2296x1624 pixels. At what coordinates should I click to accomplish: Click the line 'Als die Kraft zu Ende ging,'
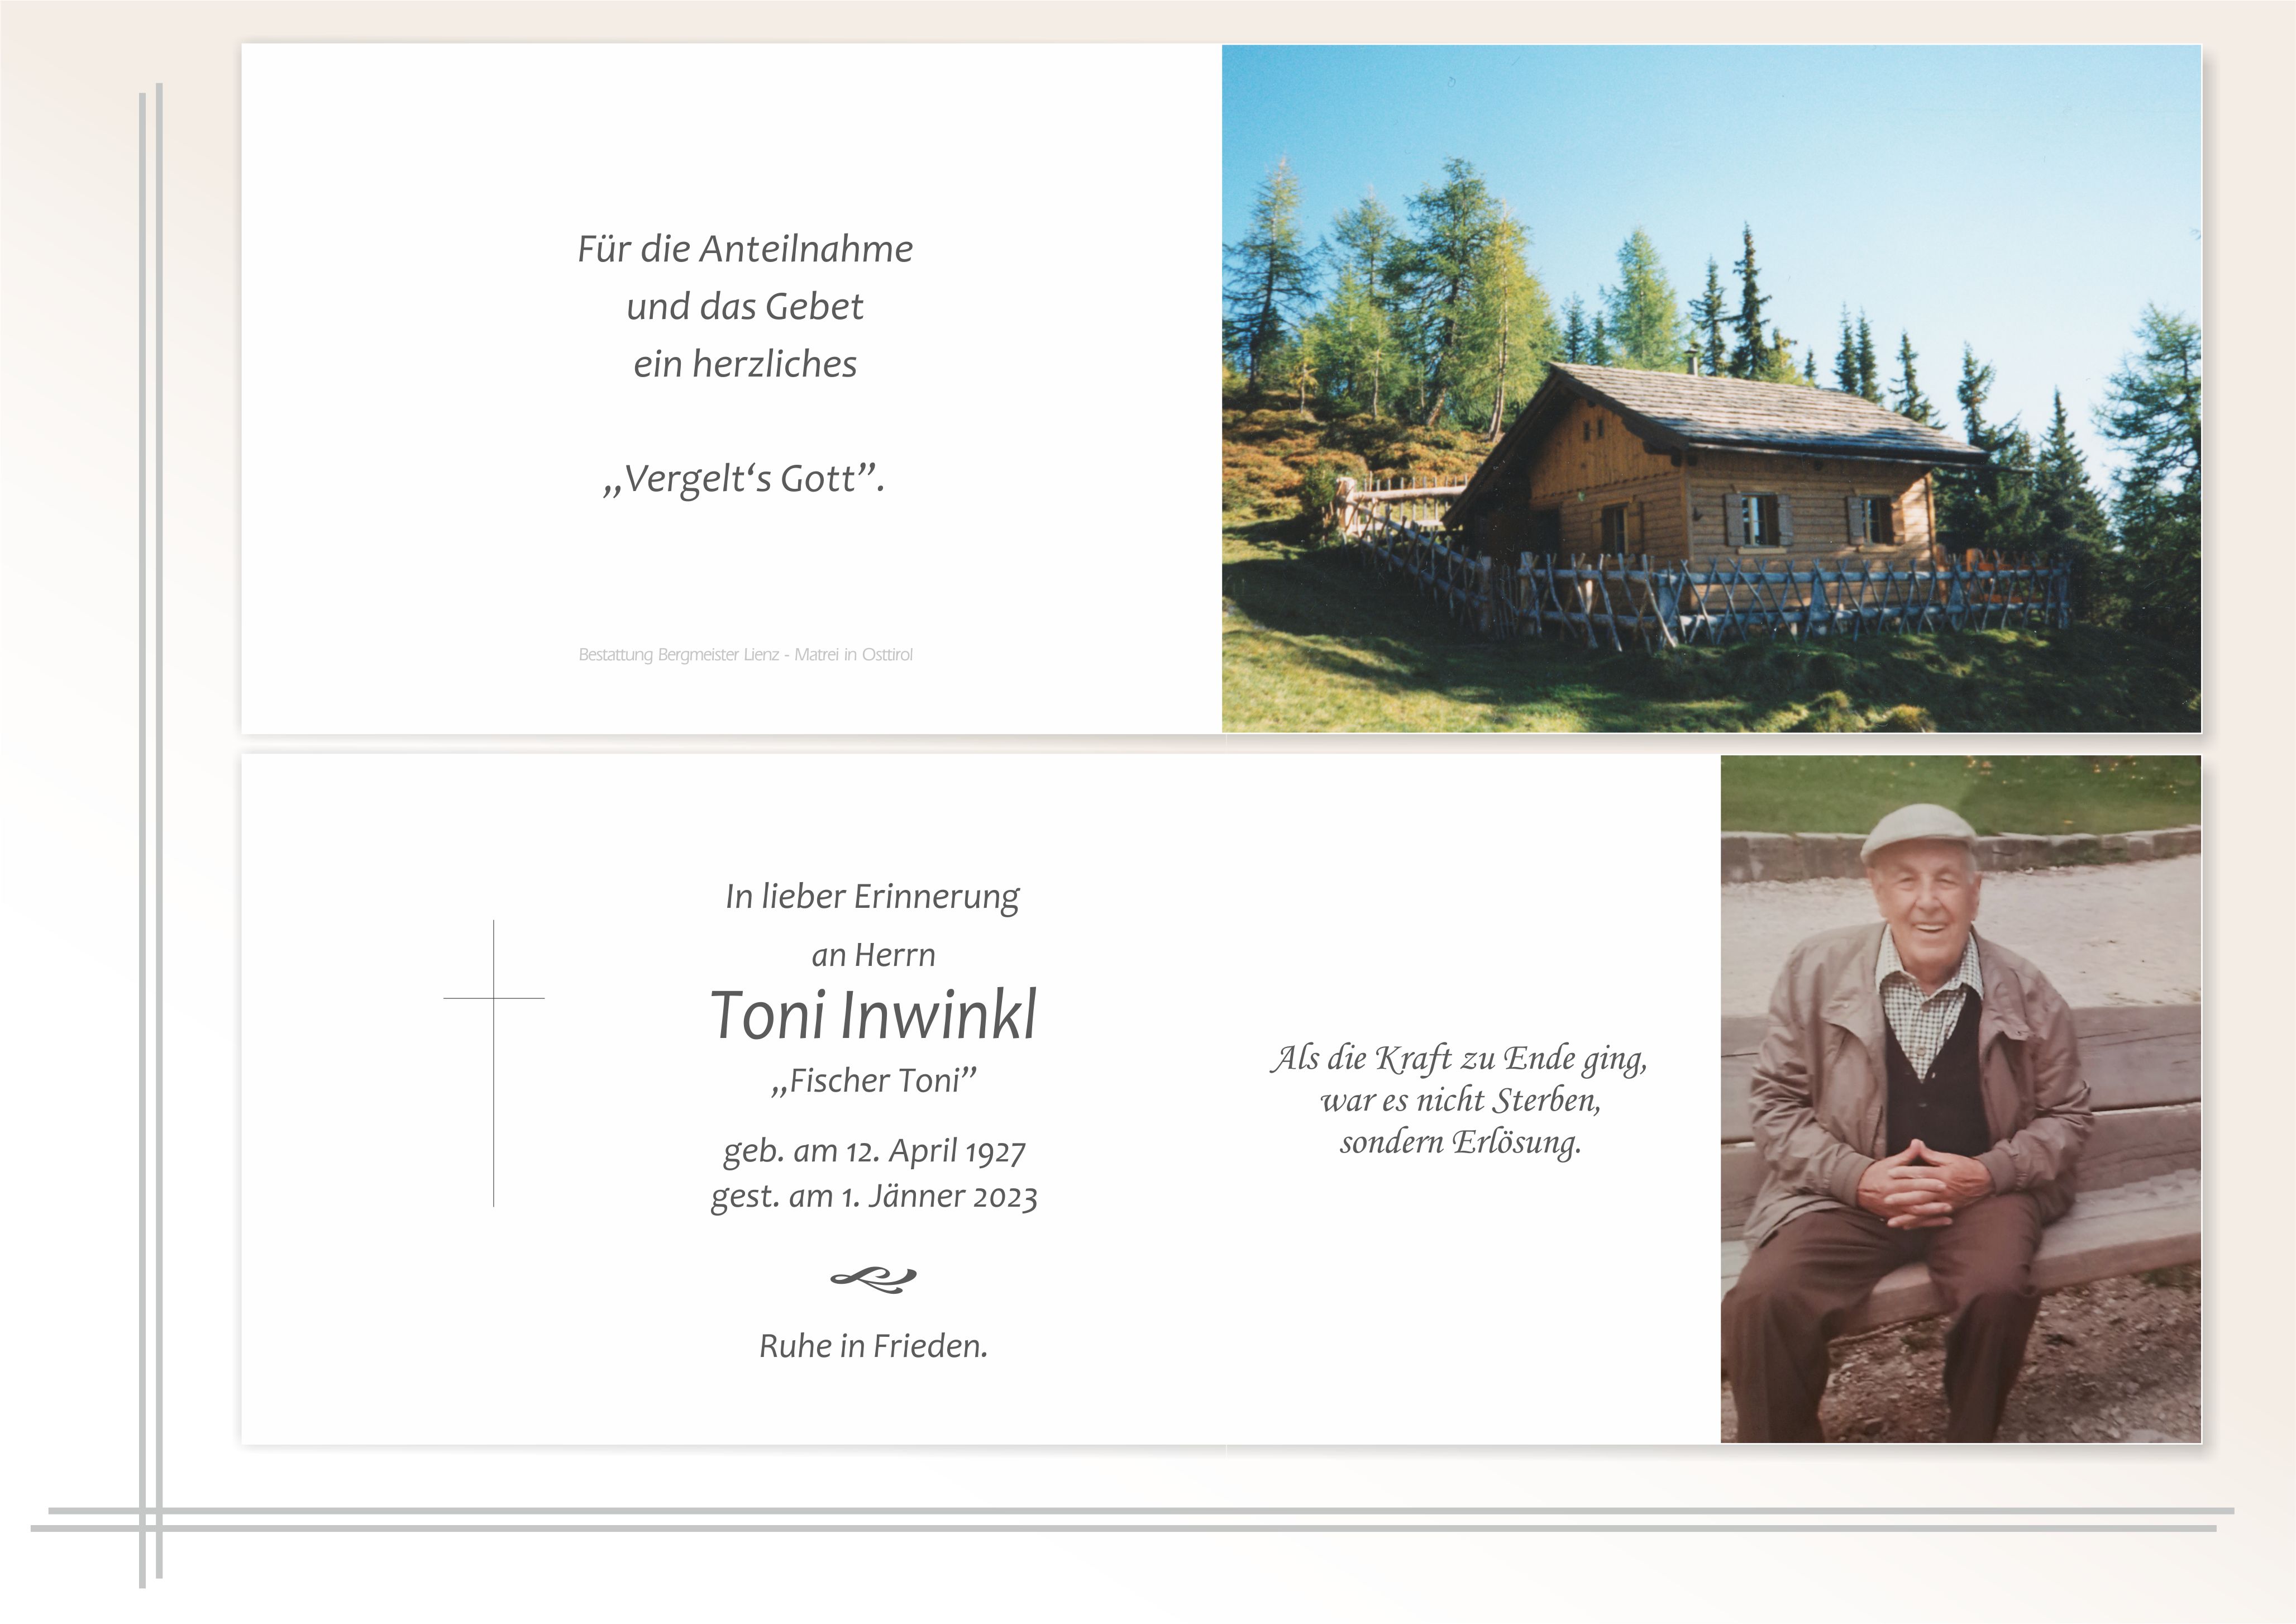click(1460, 1059)
